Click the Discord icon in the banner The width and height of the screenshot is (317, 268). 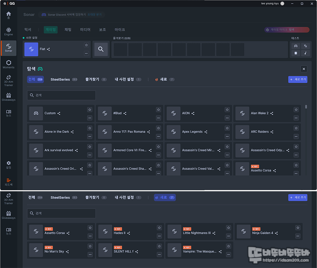[44, 15]
